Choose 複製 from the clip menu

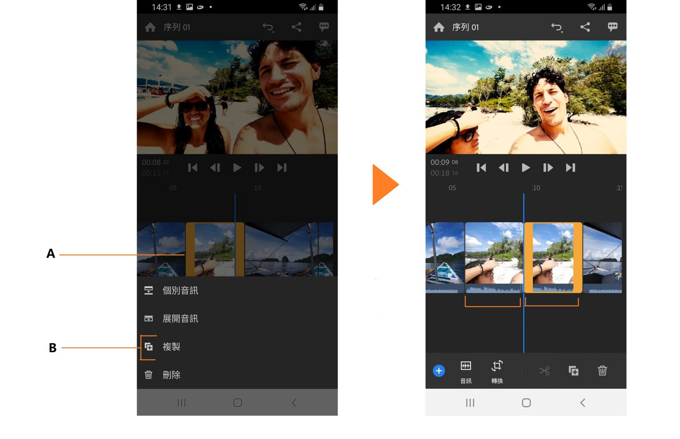[x=171, y=347]
